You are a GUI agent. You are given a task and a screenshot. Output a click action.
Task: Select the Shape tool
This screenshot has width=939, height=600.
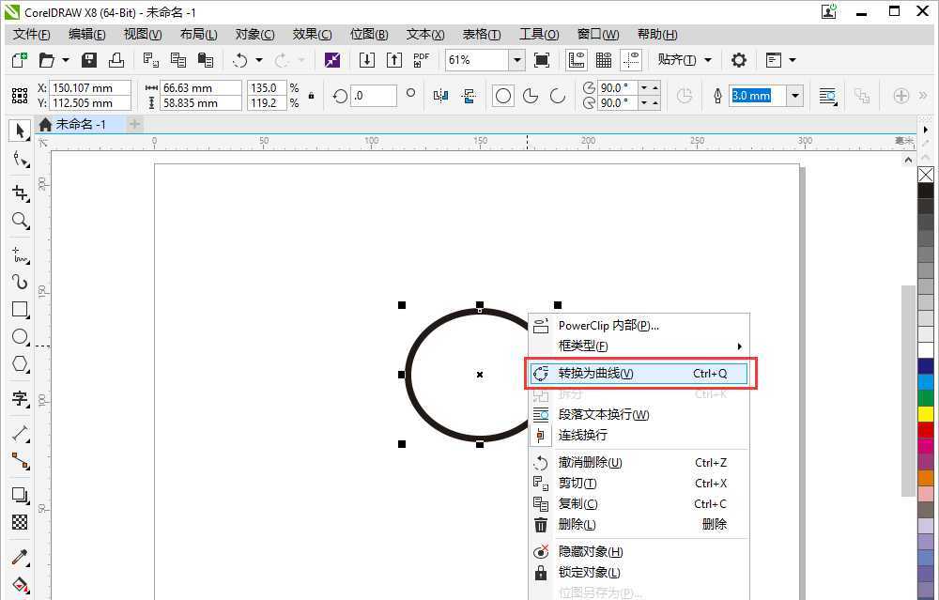[21, 160]
